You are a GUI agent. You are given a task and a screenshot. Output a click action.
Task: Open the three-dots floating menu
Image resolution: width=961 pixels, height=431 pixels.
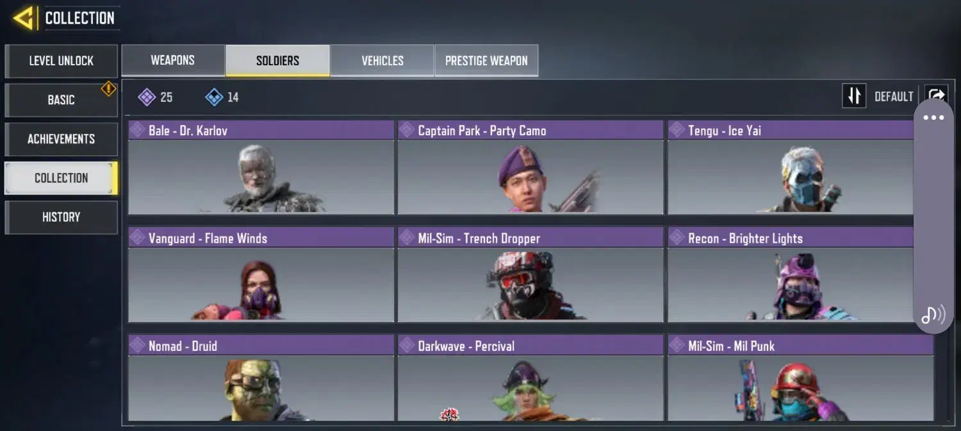(x=933, y=118)
